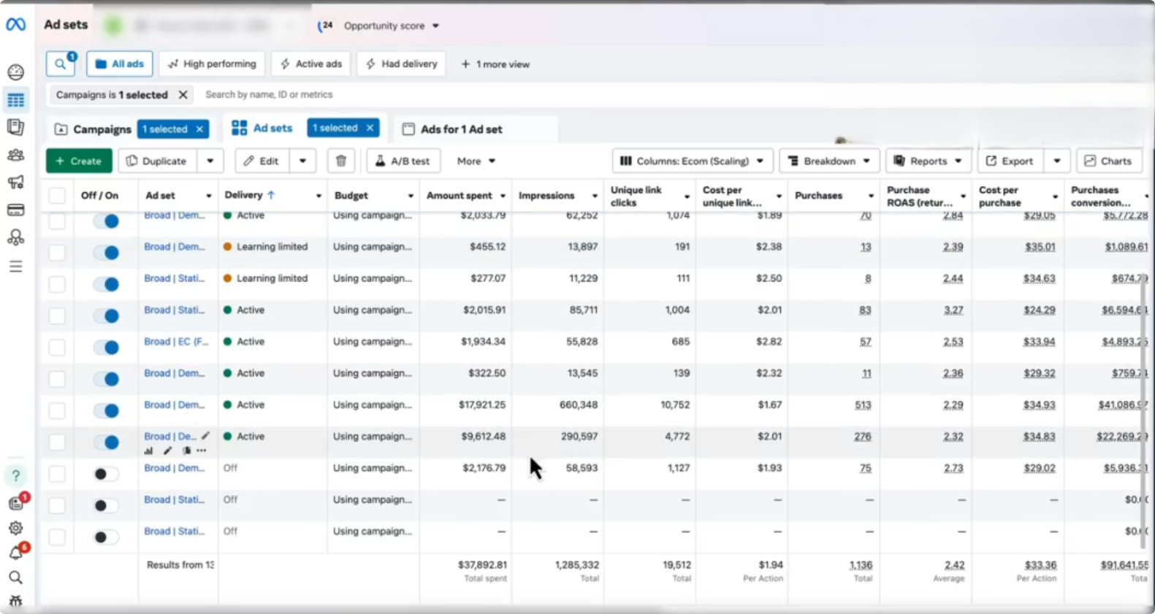Select the All ads view

point(120,64)
